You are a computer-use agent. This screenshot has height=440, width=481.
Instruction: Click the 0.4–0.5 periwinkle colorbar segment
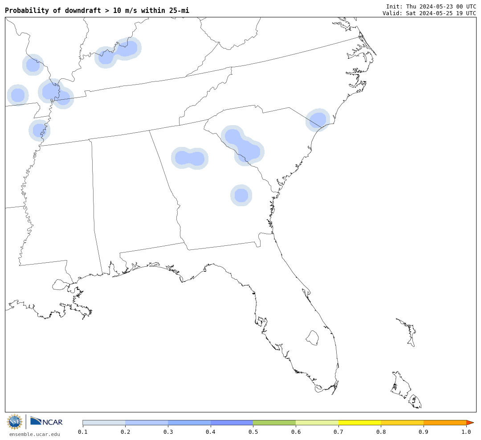232,423
